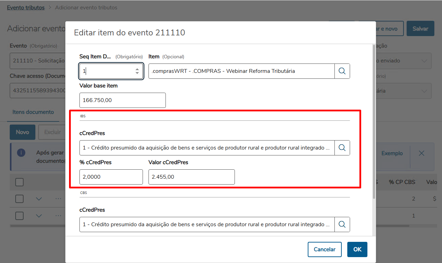Open CBS cCredPres lookup search icon
The height and width of the screenshot is (263, 442).
[x=342, y=224]
